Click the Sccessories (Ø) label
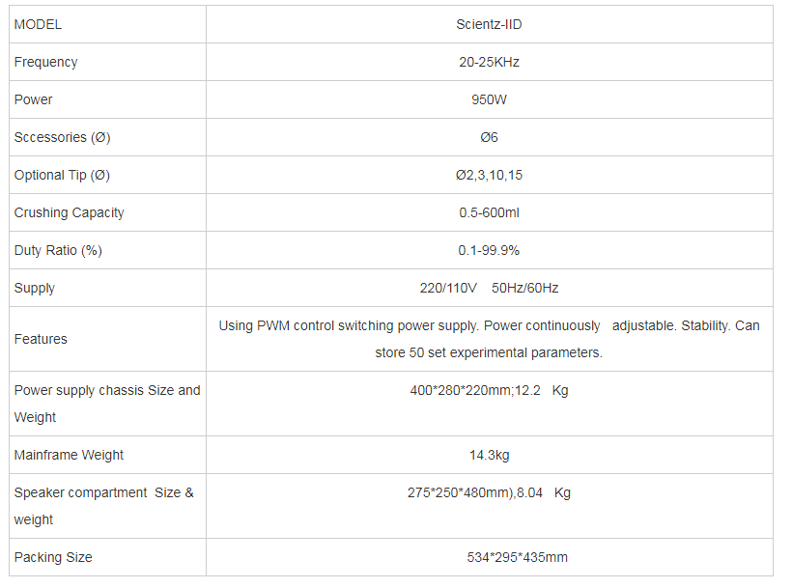This screenshot has width=792, height=588. (x=63, y=137)
